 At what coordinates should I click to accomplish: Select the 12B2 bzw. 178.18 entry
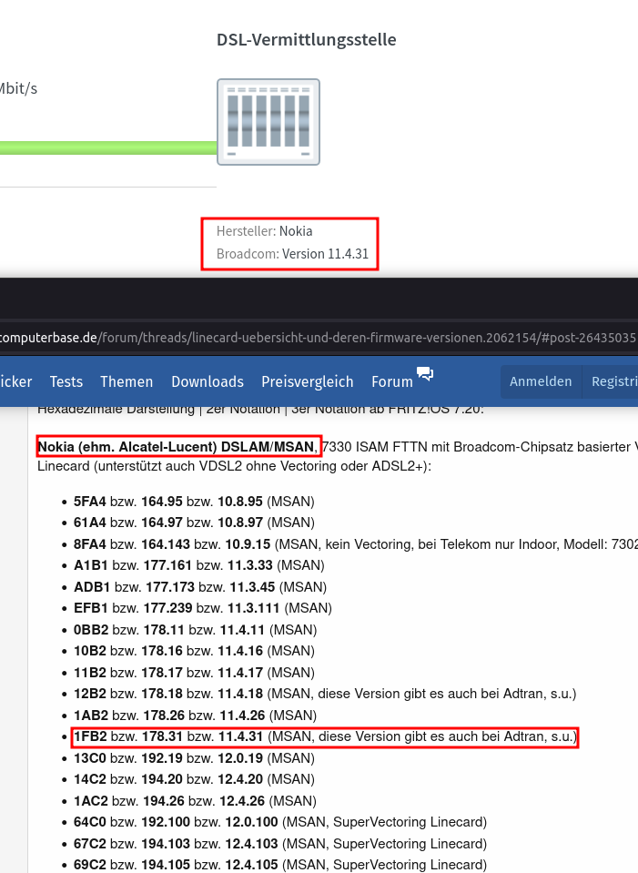325,694
